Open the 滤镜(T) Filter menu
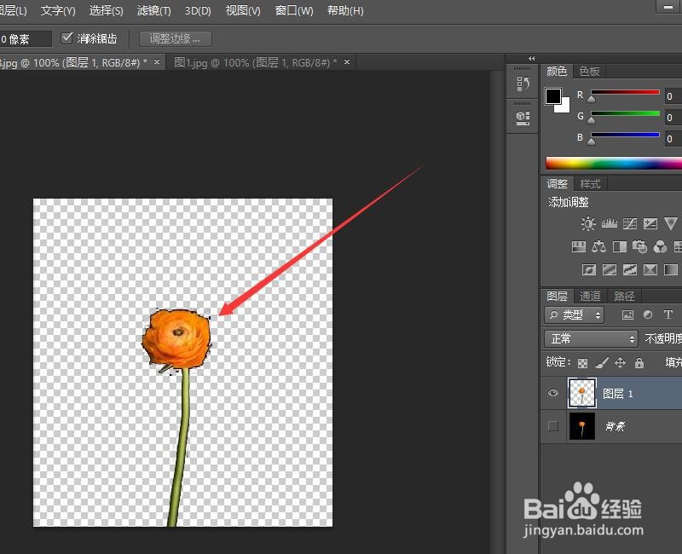 pyautogui.click(x=154, y=10)
